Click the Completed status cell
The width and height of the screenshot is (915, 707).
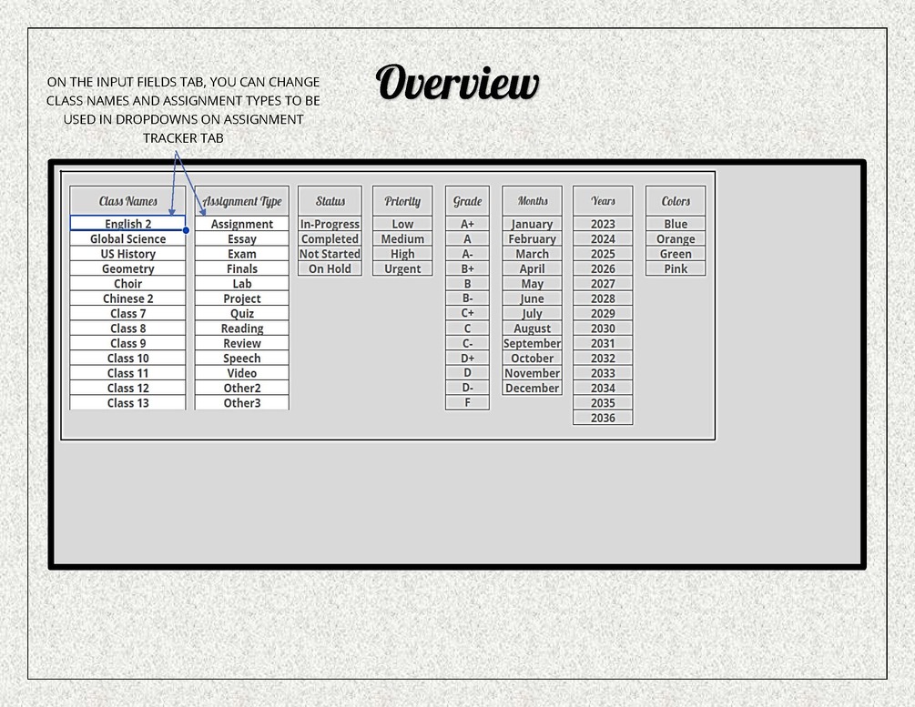[330, 238]
